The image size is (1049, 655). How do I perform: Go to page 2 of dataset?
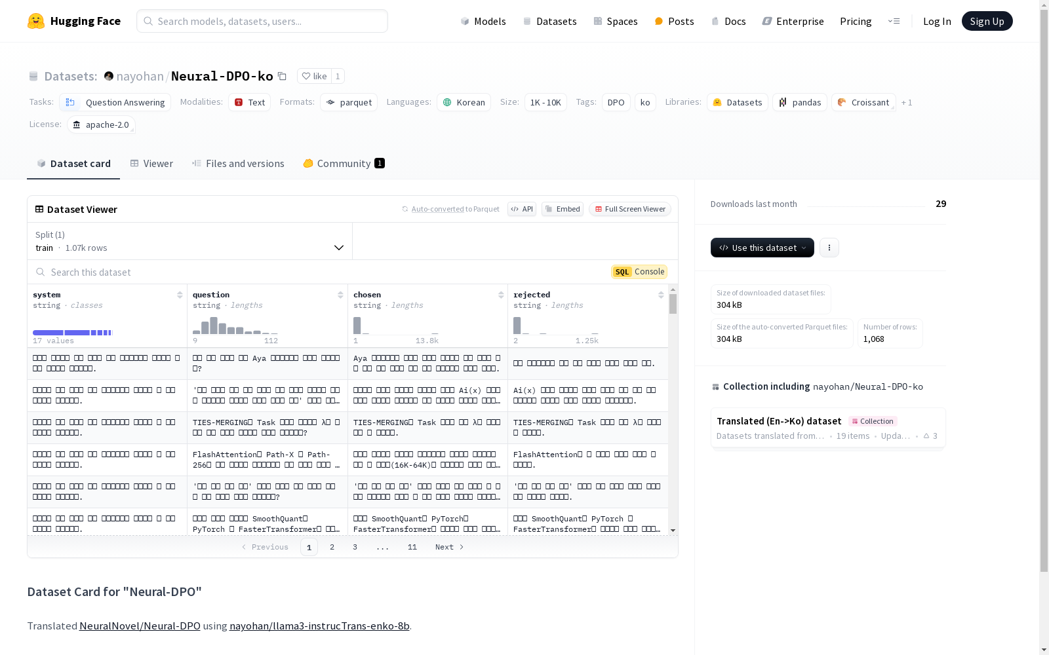tap(332, 547)
